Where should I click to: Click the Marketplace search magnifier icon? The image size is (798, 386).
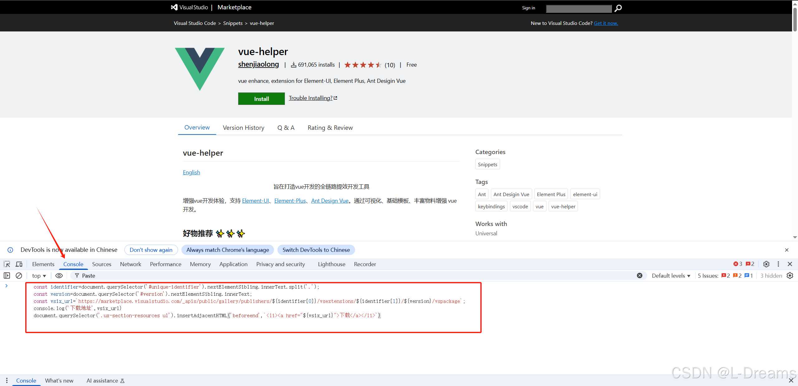pyautogui.click(x=618, y=8)
